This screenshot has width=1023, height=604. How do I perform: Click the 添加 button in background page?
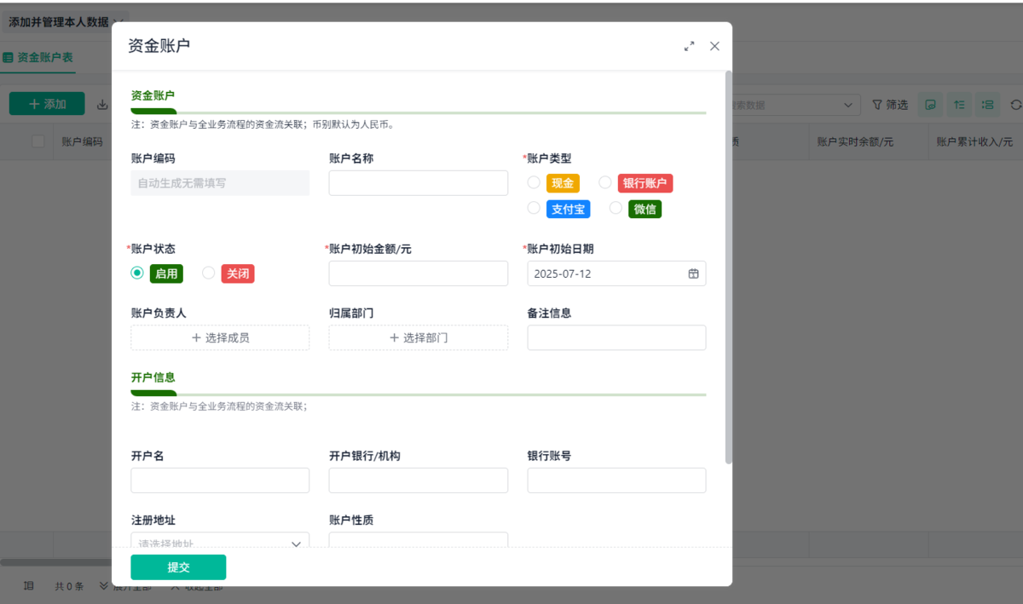tap(47, 104)
